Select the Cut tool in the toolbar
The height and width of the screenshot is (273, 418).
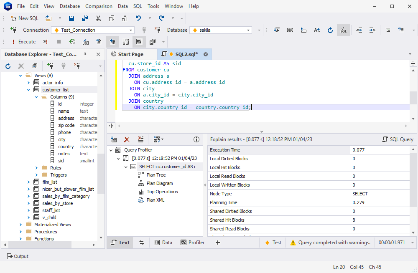(x=98, y=18)
